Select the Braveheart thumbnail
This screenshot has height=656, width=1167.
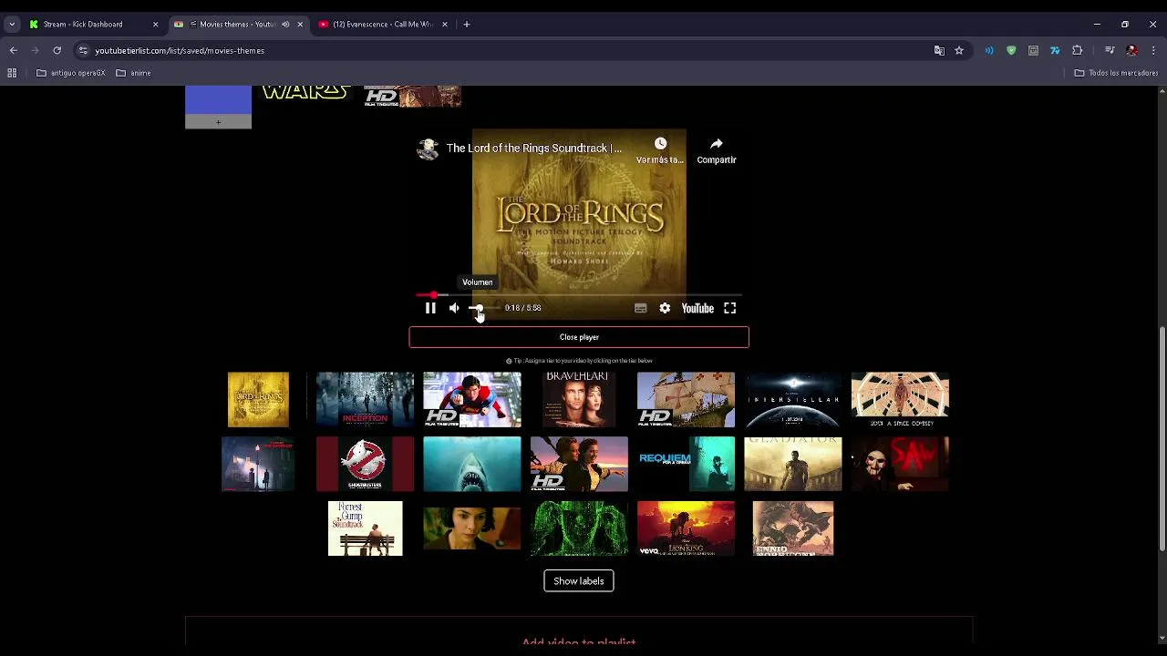click(578, 399)
